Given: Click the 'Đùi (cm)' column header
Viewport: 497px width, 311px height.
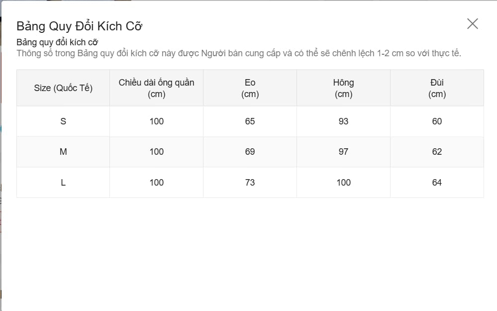Looking at the screenshot, I should (437, 88).
